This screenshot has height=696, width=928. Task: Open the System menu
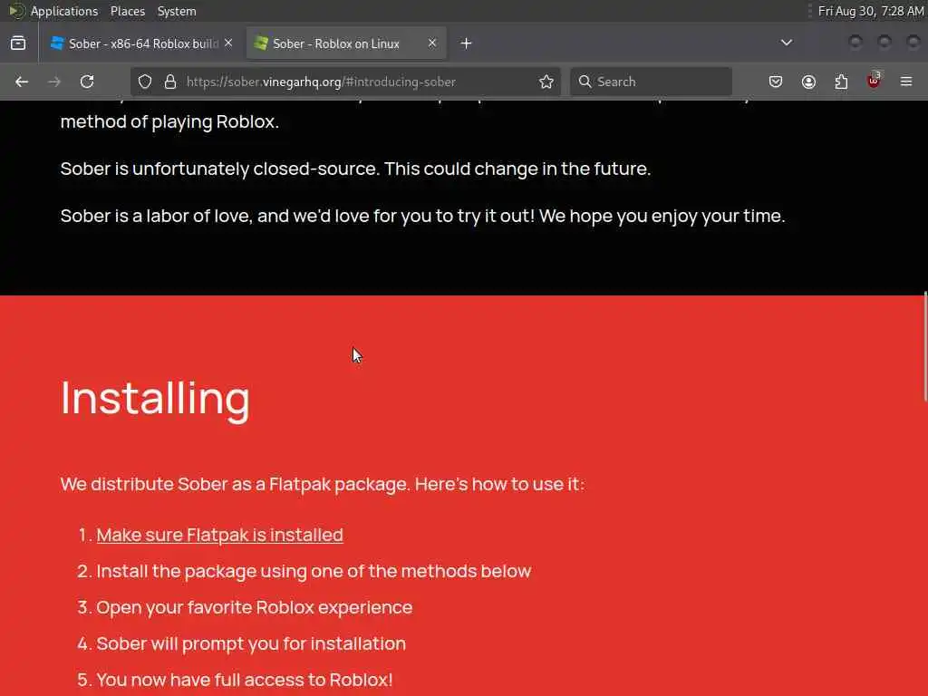(x=177, y=11)
